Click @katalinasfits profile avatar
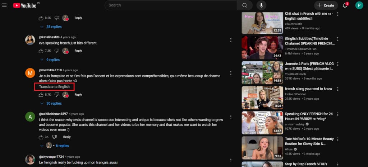Viewport: 368px width, 167px height. [x=30, y=40]
